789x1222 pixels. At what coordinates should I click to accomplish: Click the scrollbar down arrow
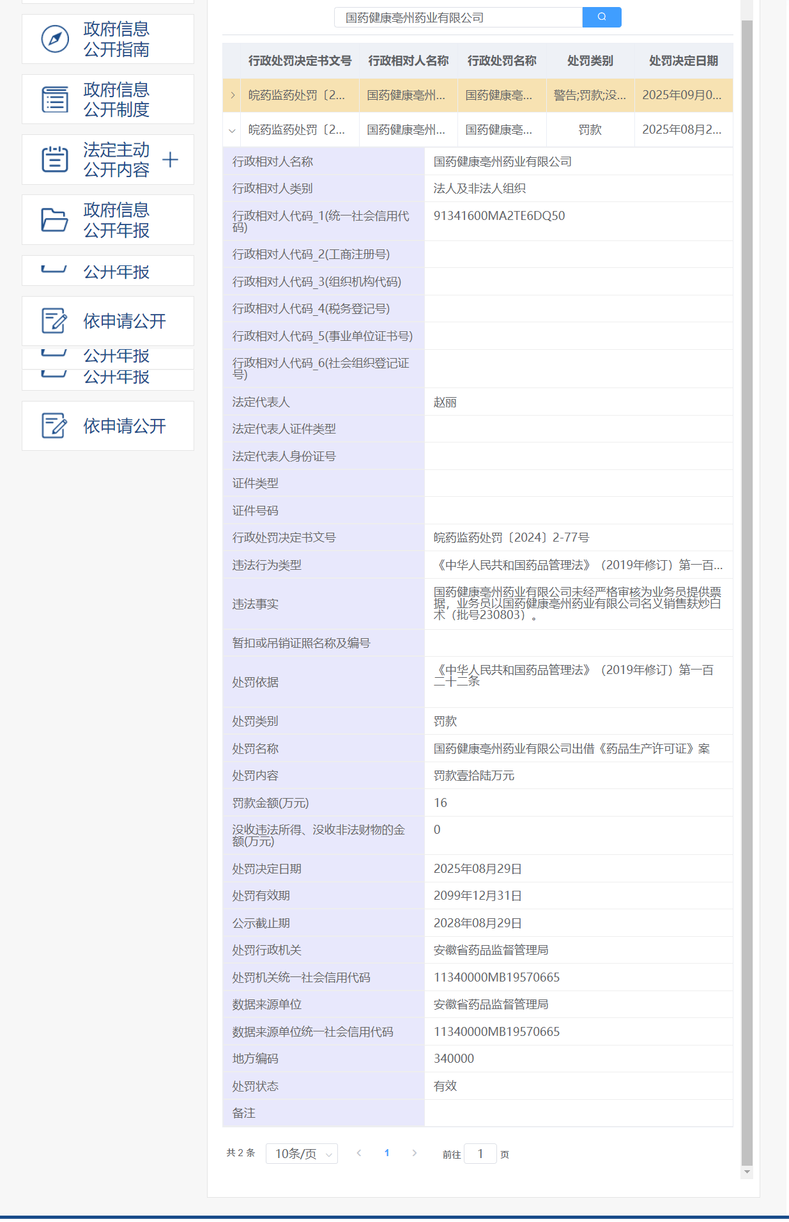point(747,1172)
